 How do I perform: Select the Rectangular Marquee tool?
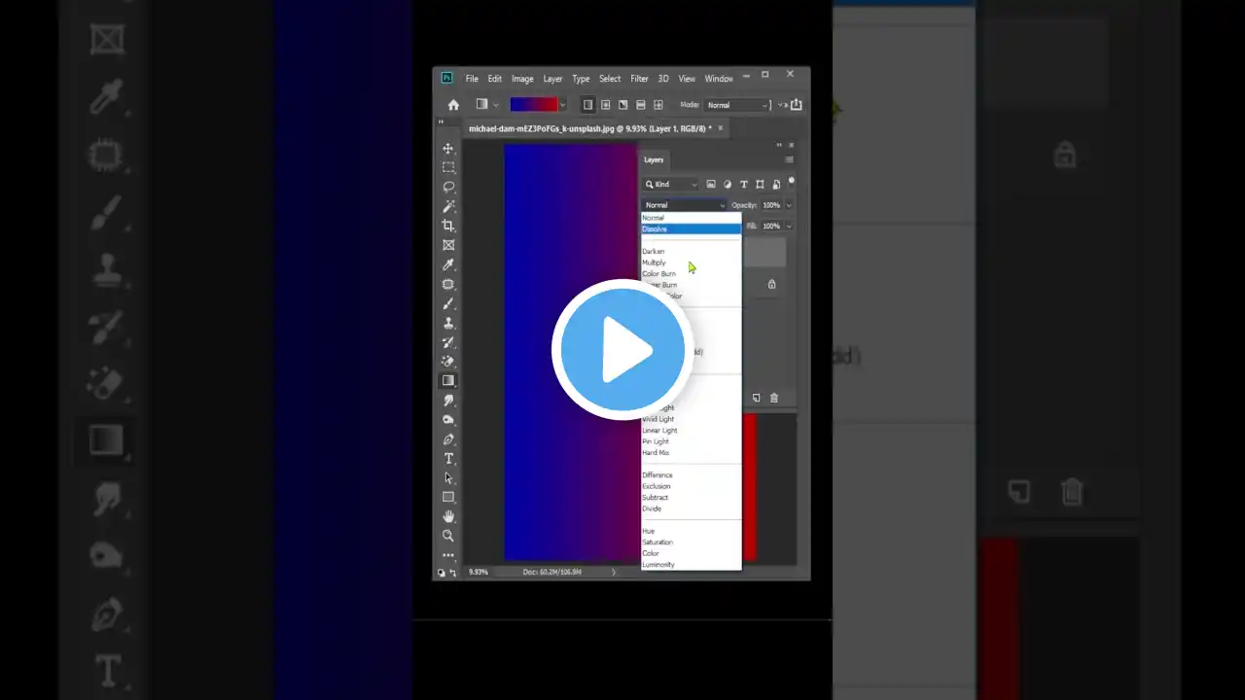coord(448,167)
